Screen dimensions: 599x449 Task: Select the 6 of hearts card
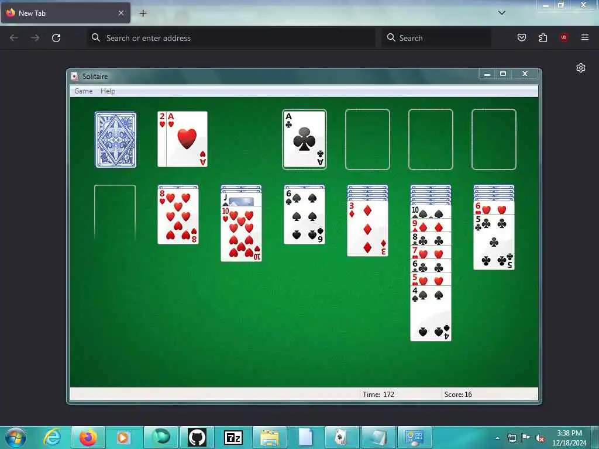[494, 208]
